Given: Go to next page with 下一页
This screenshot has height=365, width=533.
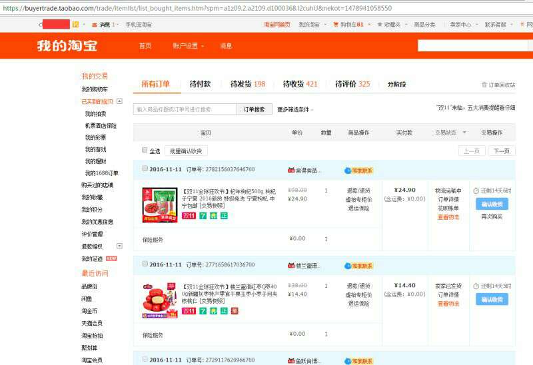Looking at the screenshot, I should coord(502,151).
